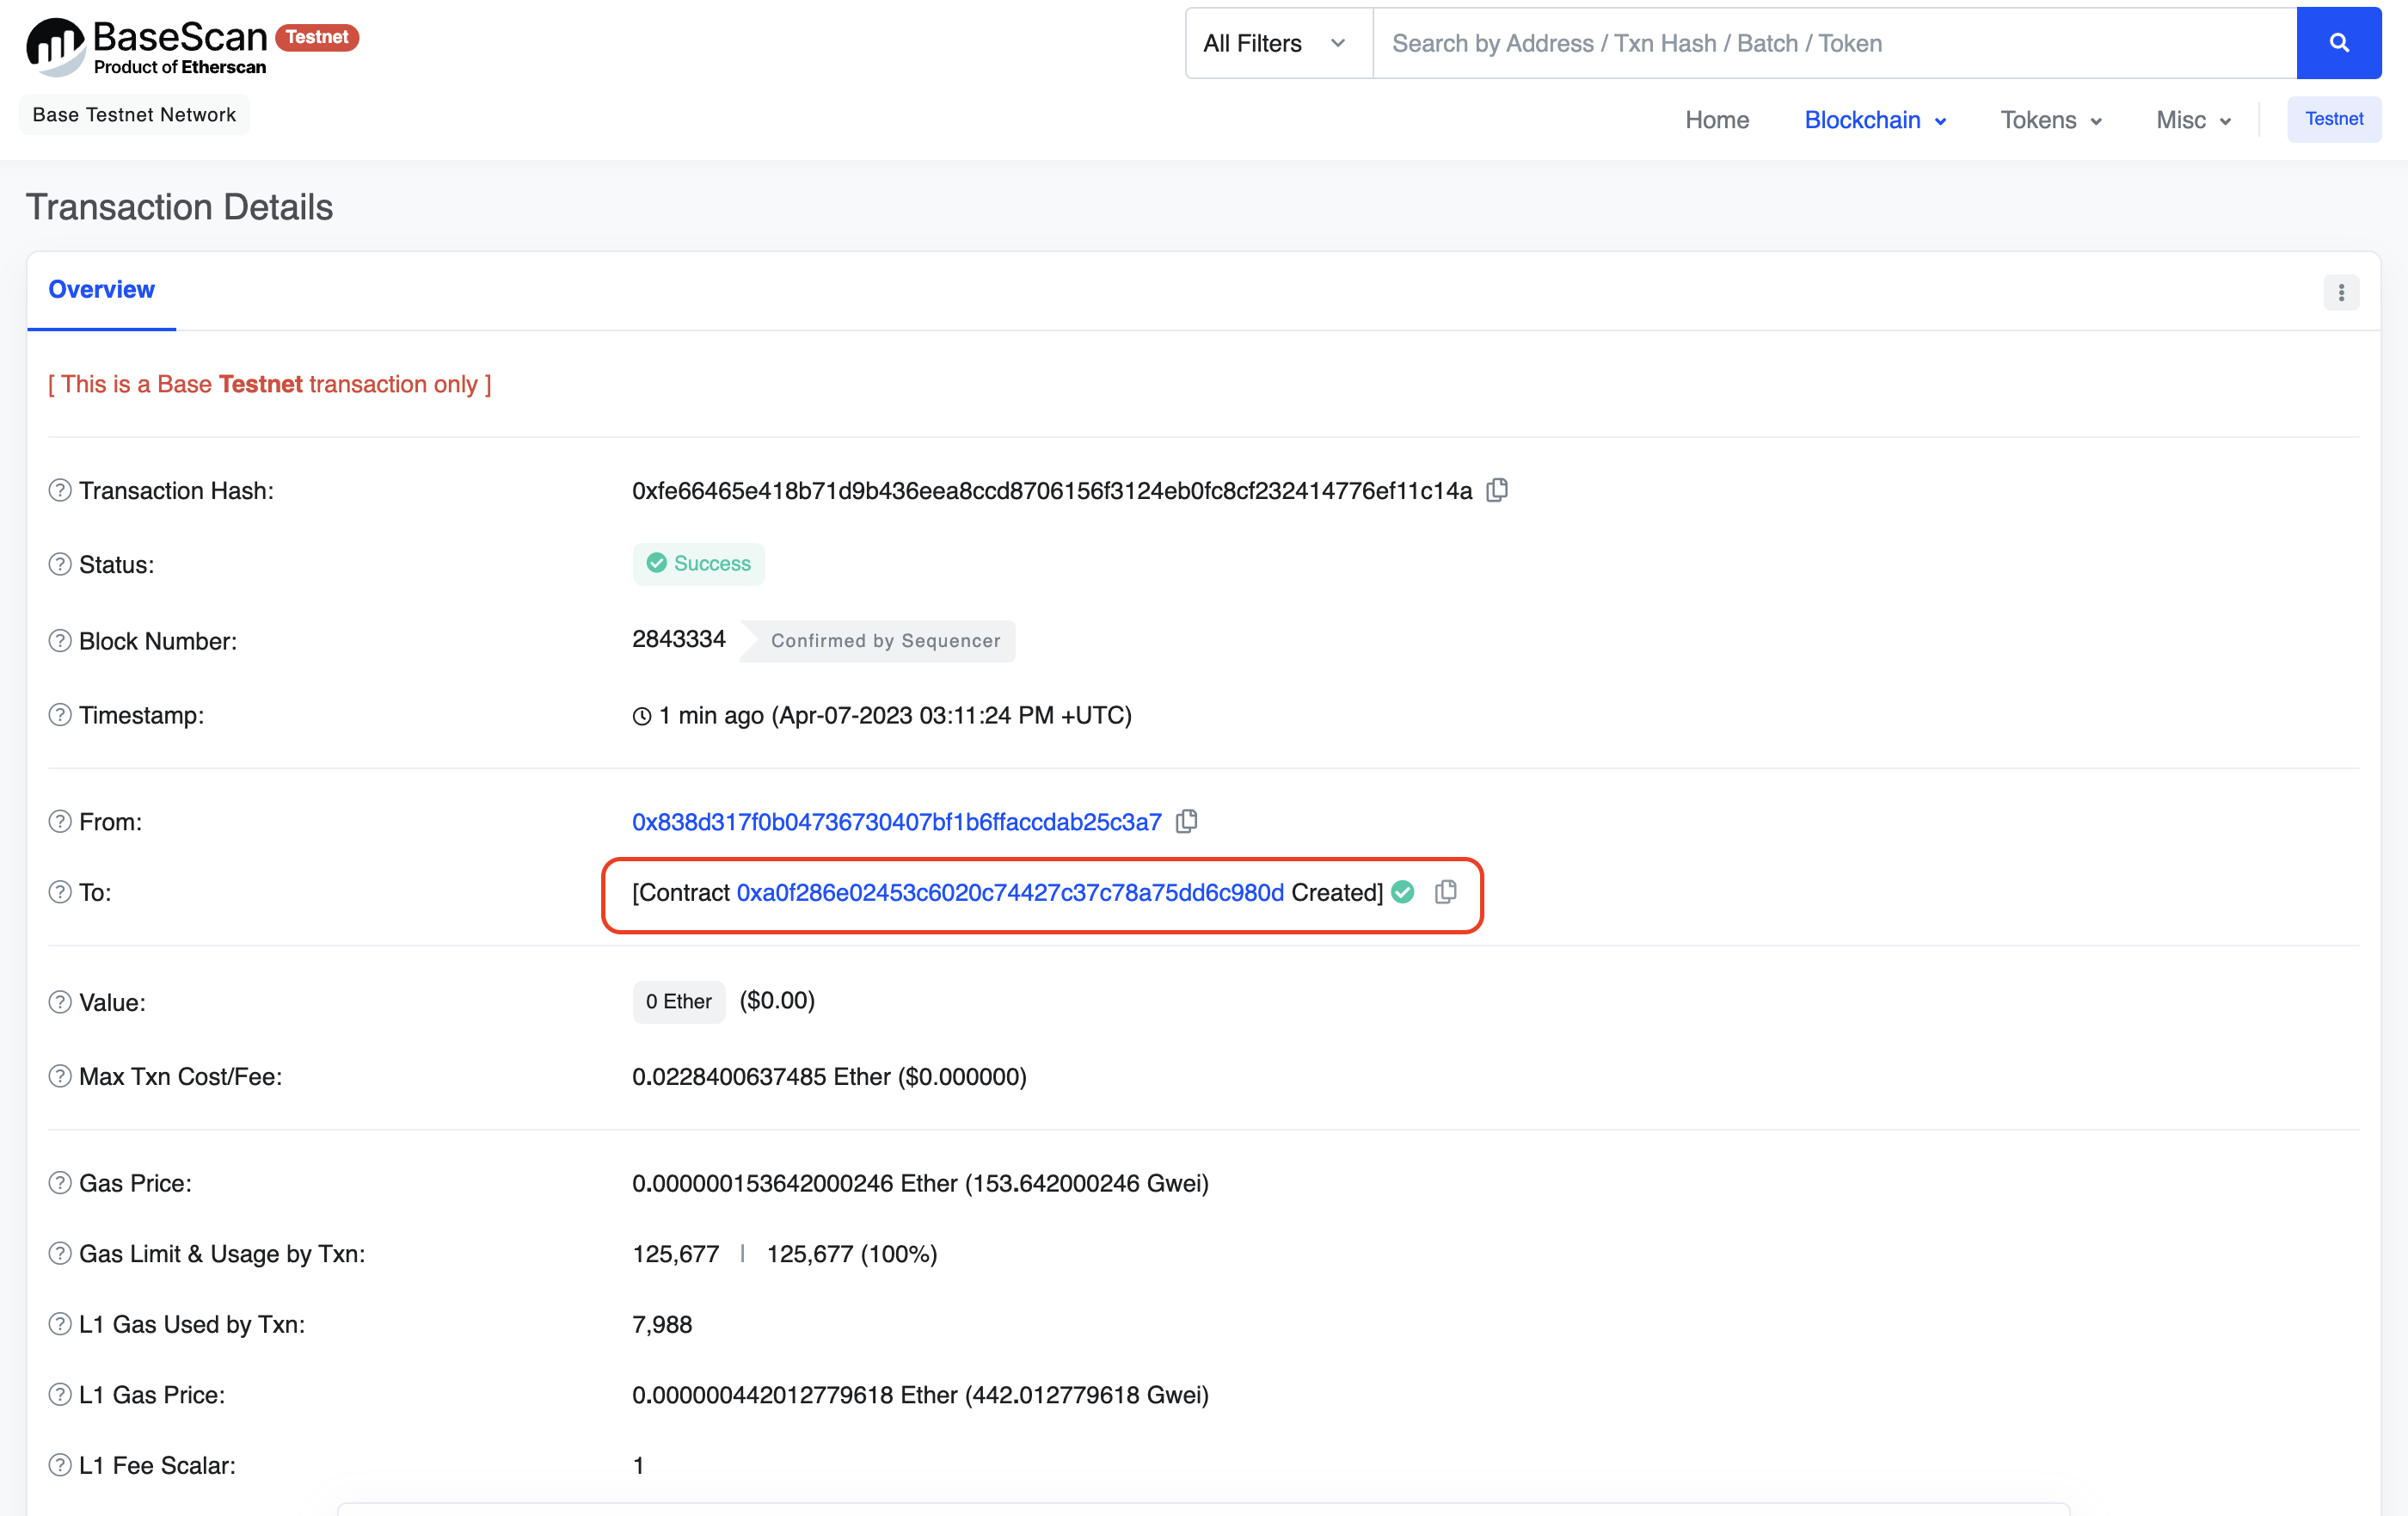Click help icon next to Block Number
The image size is (2408, 1516).
click(x=60, y=640)
